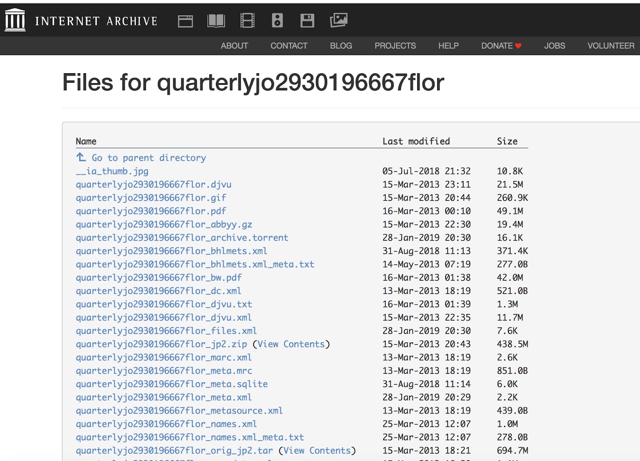The height and width of the screenshot is (461, 640).
Task: Click the page heading 'Files for quarterlyjo2930196667flor'
Action: coord(253,83)
